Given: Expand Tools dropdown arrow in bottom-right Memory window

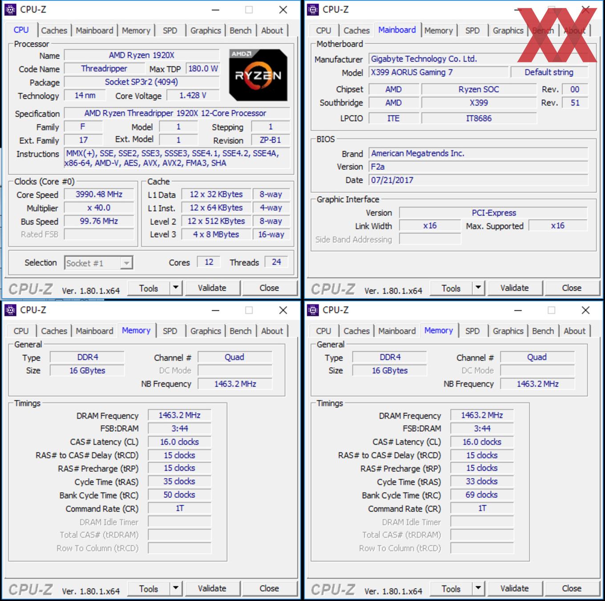Looking at the screenshot, I should (478, 589).
